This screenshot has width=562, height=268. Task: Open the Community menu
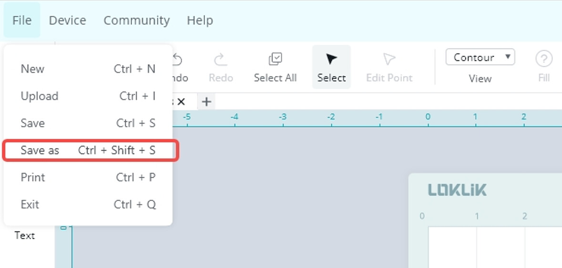coord(137,20)
